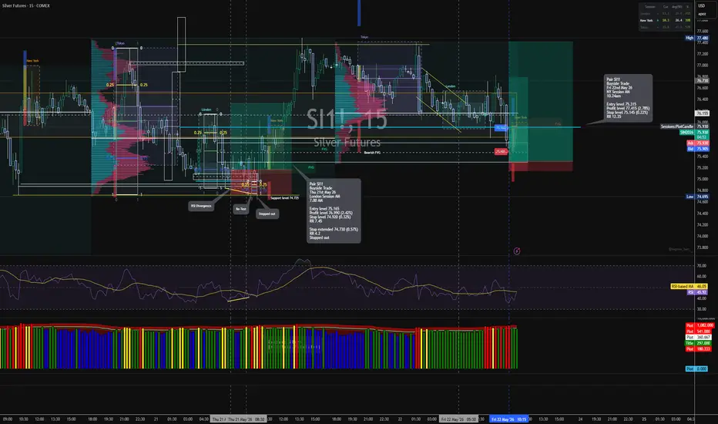Click the Support level 74.725 text label
Viewport: 718px width, 424px height.
(x=284, y=198)
